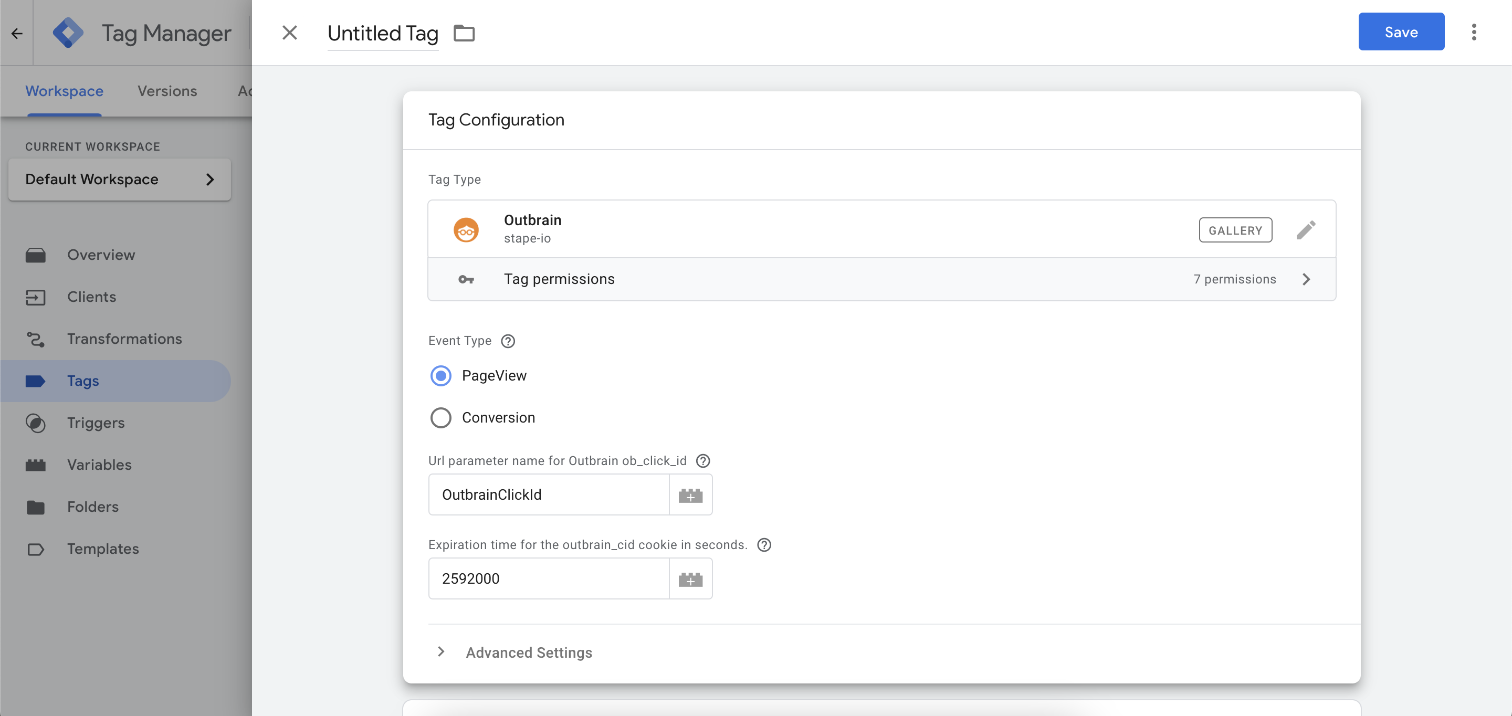The image size is (1512, 716).
Task: Open the Event Type help tooltip
Action: tap(507, 340)
